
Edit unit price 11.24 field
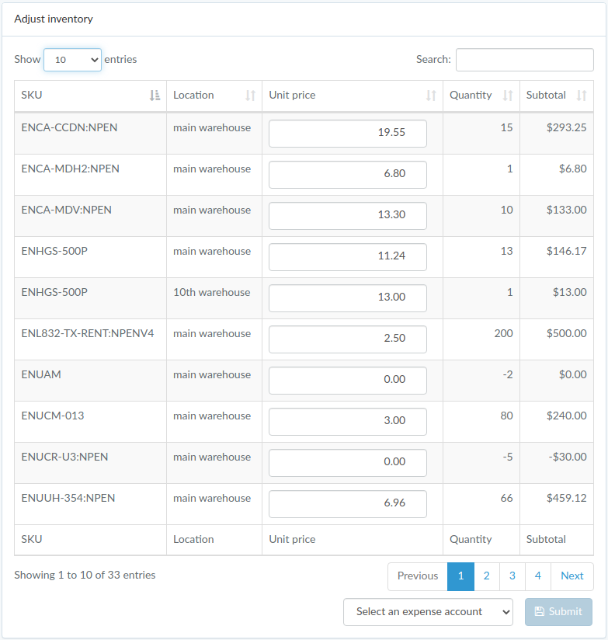coord(348,257)
